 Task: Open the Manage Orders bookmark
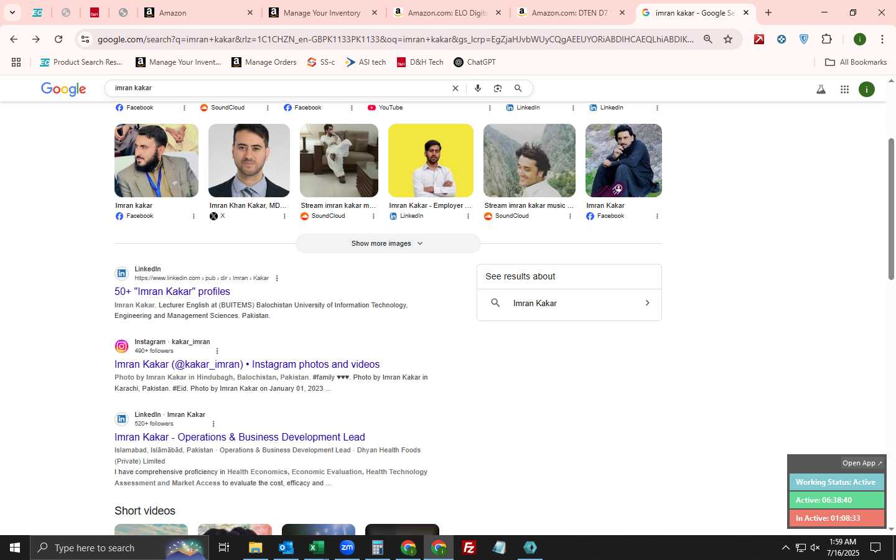(264, 62)
